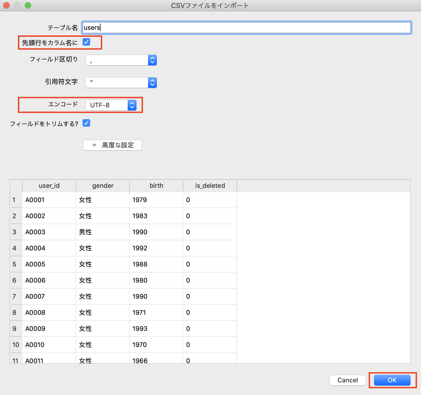Screen dimensions: 421x395
Task: Click cell A0007 in the preview
Action: (49, 297)
